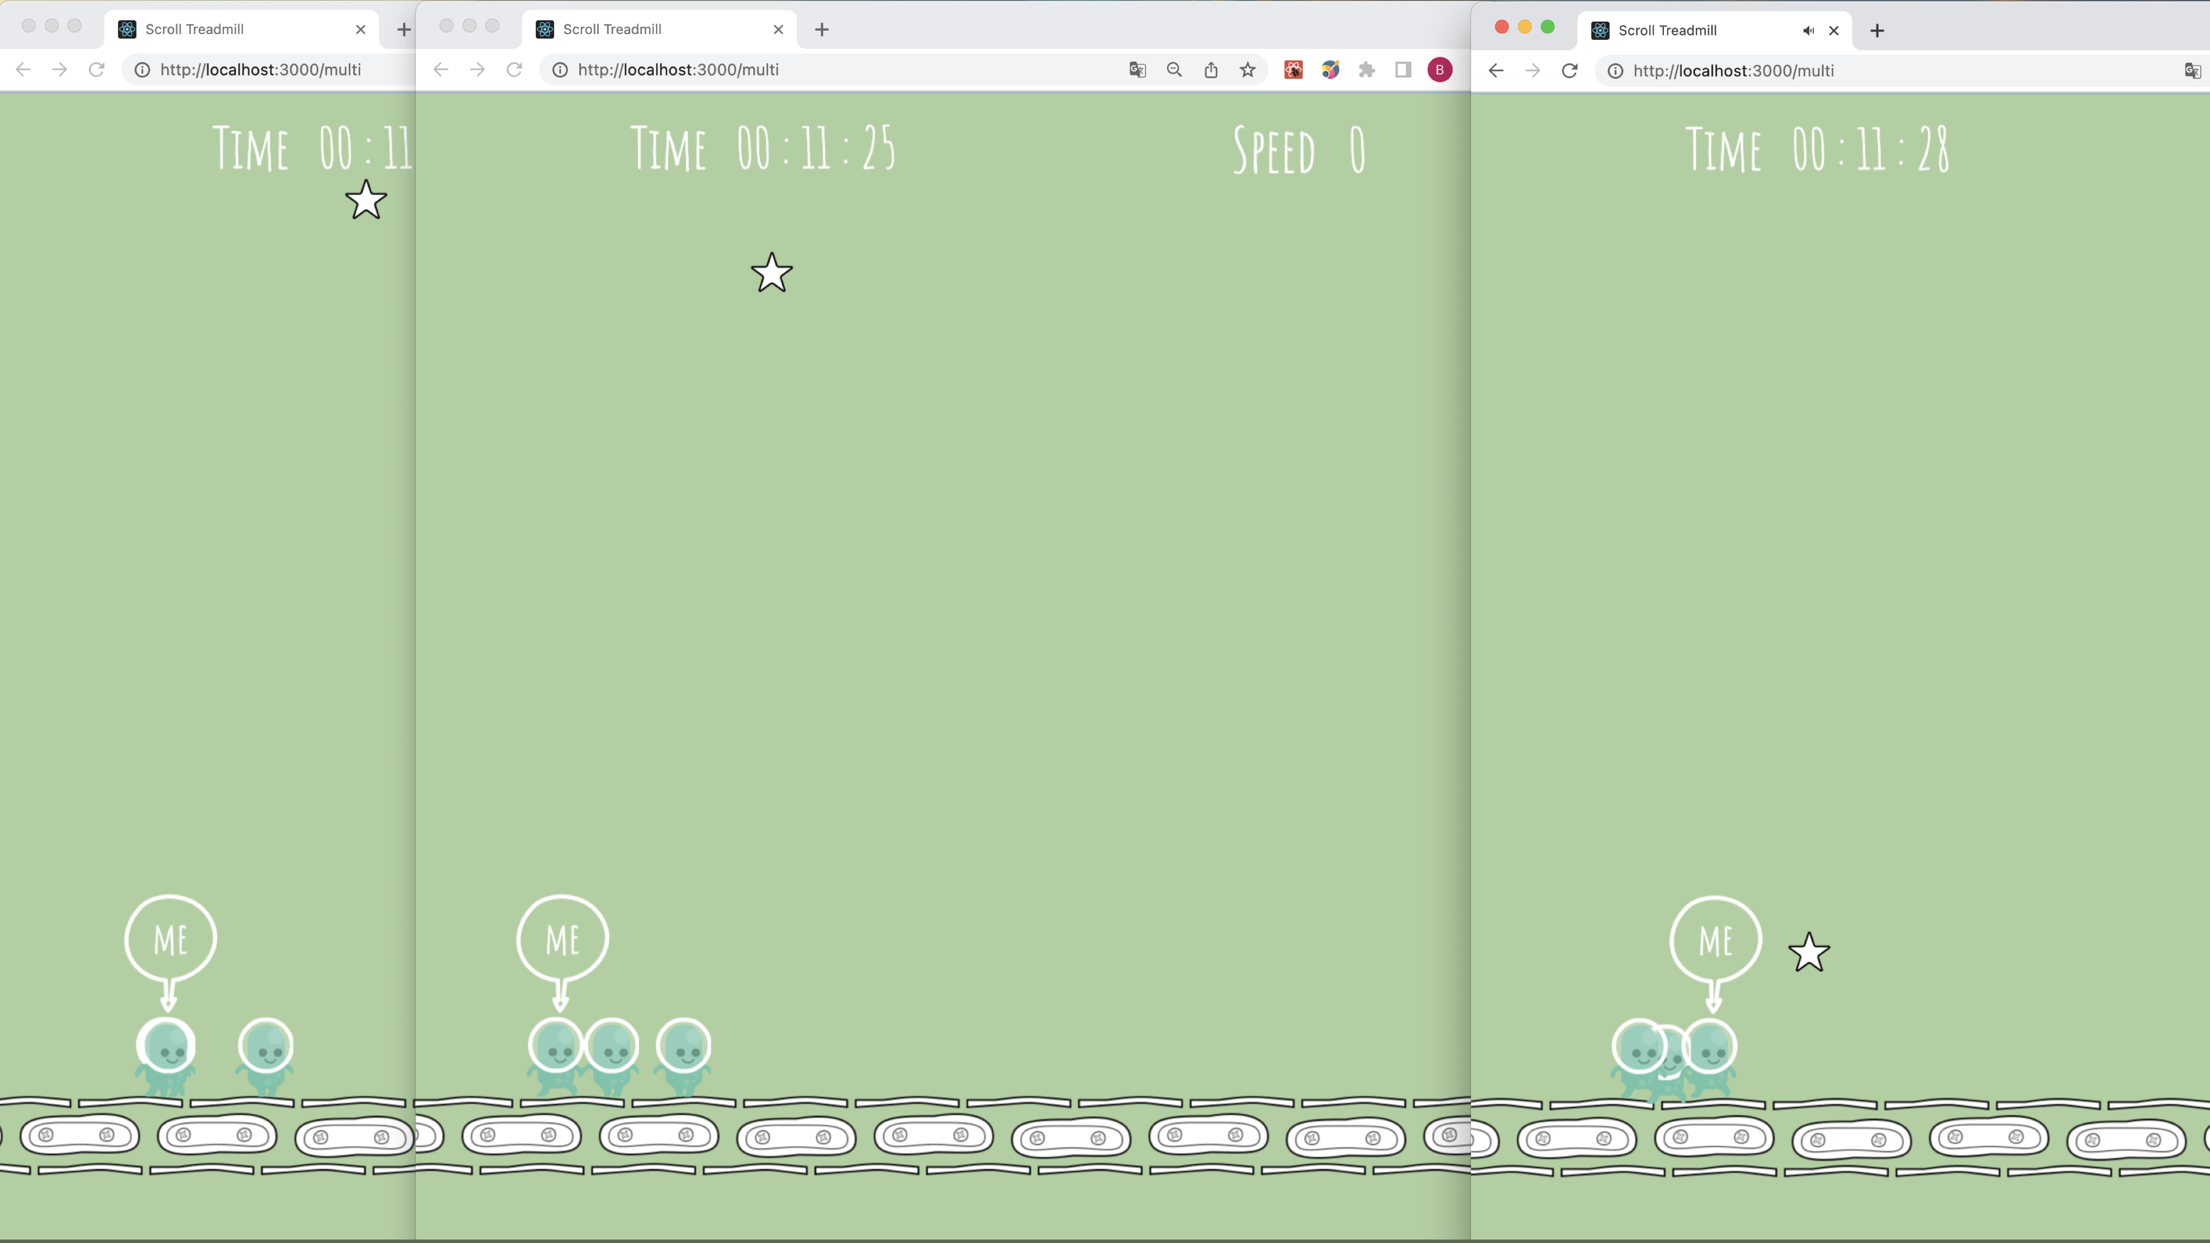
Task: Click the 'ME' character bubble on the treadmill
Action: (562, 938)
